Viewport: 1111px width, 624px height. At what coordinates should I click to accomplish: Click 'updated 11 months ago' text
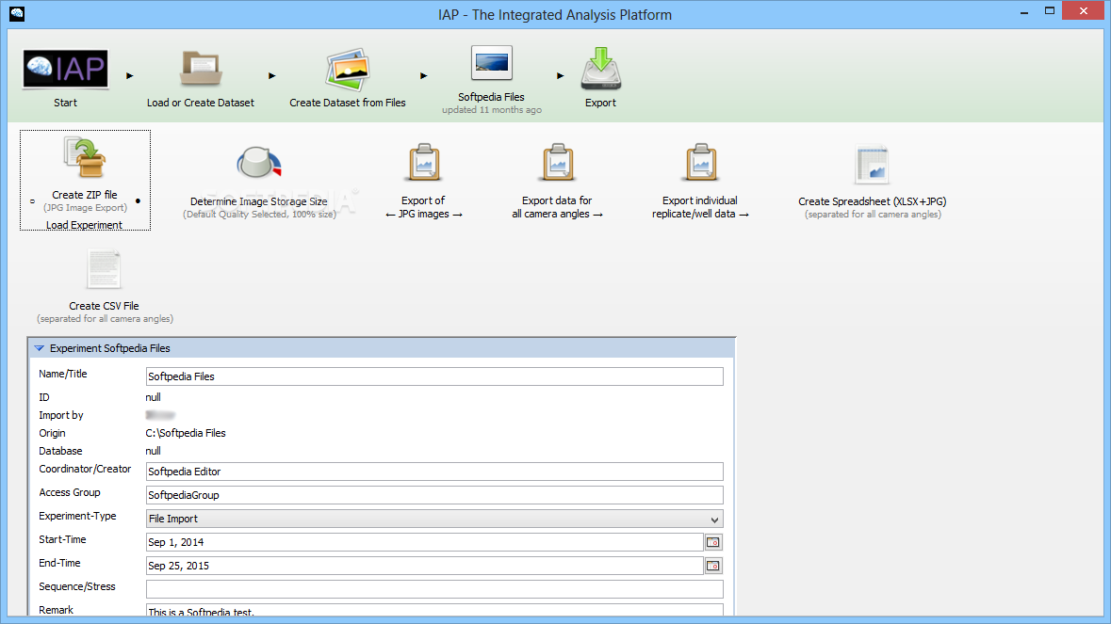[492, 110]
